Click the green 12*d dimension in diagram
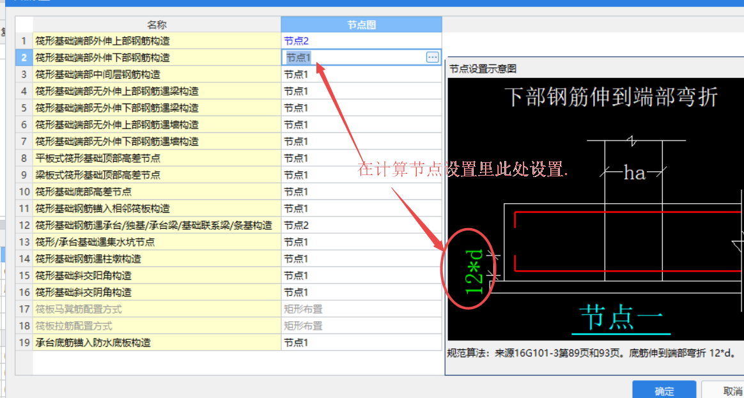The height and width of the screenshot is (398, 744). [474, 270]
